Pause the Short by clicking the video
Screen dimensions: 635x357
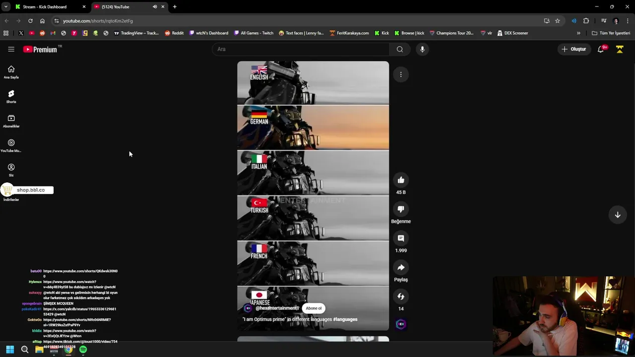[313, 196]
